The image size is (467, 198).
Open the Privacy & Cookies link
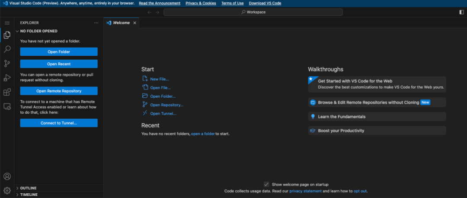coord(201,3)
